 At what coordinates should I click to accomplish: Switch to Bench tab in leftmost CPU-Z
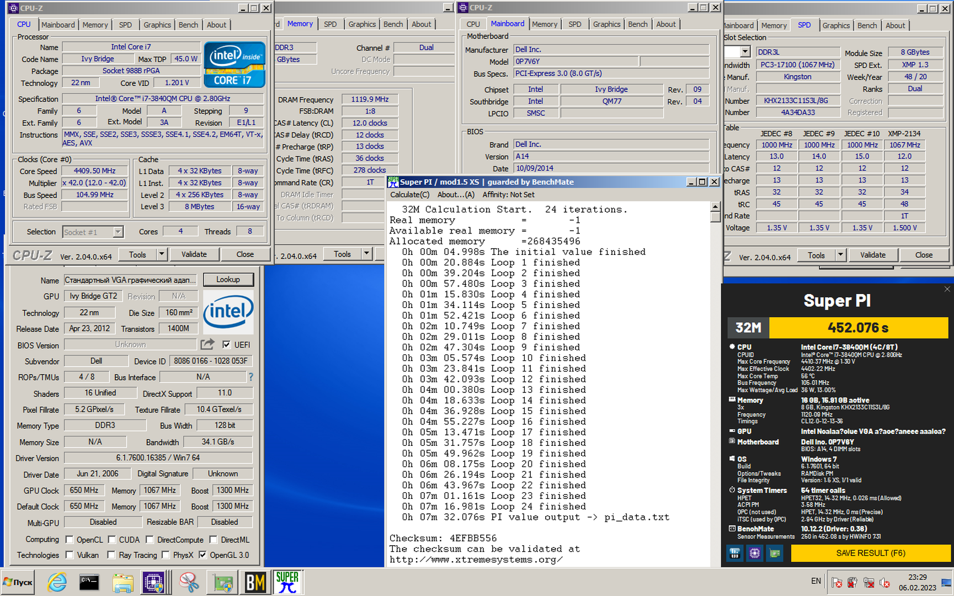point(188,25)
